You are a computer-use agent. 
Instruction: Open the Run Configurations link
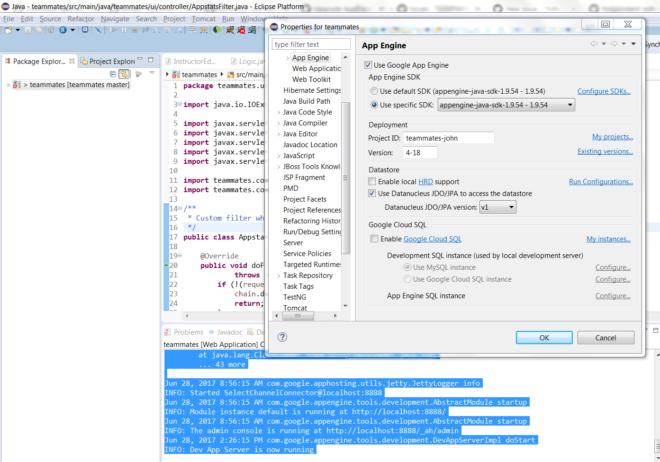601,181
